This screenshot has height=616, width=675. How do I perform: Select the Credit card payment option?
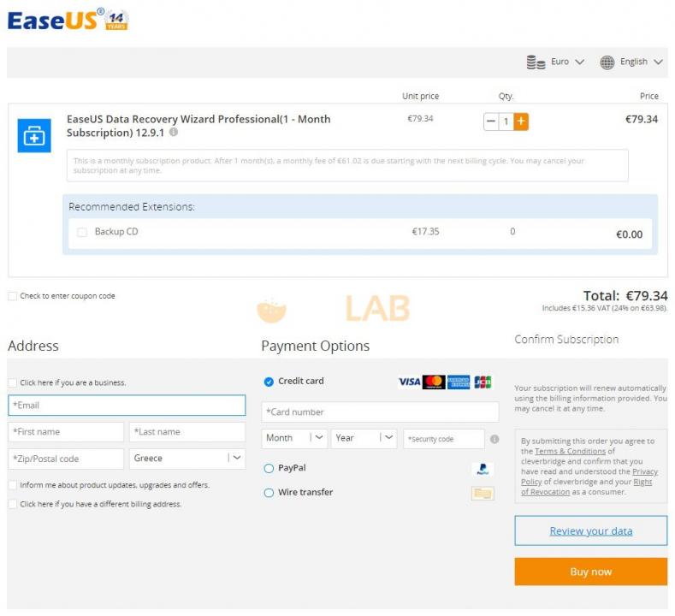(269, 382)
